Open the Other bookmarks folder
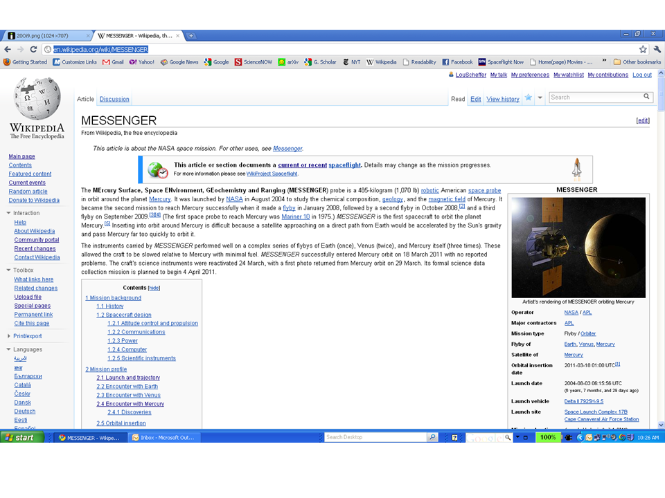This screenshot has height=498, width=665. [x=637, y=62]
